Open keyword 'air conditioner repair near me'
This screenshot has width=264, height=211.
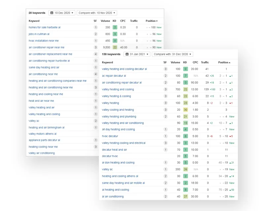click(x=47, y=47)
